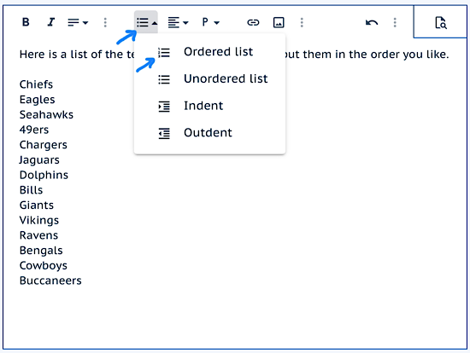Click the insert link icon
Image resolution: width=470 pixels, height=353 pixels.
tap(253, 22)
